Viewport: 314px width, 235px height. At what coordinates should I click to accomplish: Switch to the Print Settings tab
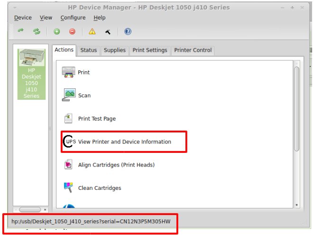150,50
